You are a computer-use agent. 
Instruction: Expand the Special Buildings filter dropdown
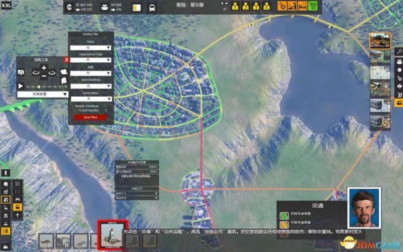(91, 86)
